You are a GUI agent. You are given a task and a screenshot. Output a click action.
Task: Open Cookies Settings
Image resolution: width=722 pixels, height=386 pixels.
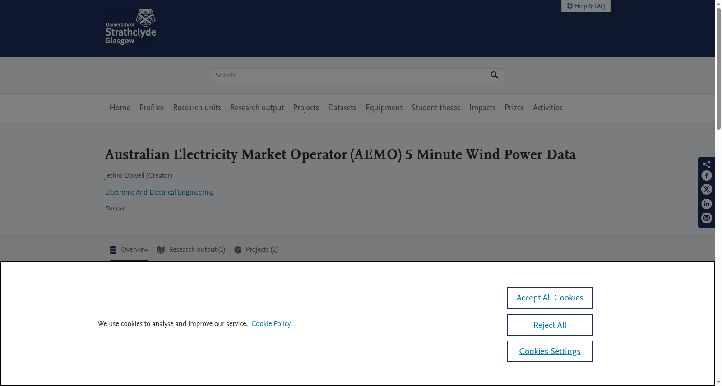550,351
